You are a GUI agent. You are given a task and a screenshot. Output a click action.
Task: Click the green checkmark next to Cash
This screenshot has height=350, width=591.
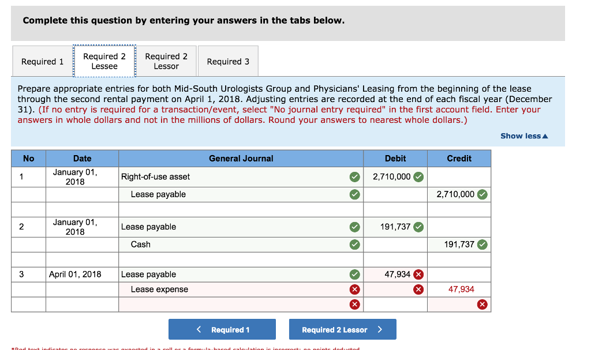tap(355, 244)
